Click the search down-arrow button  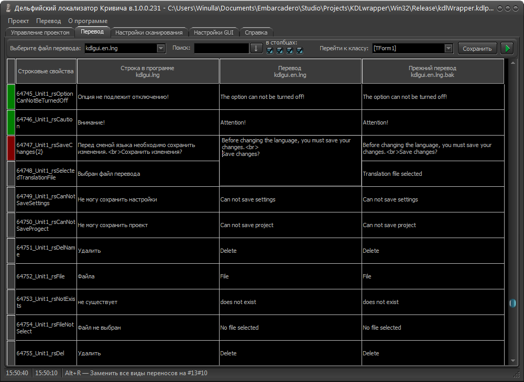pyautogui.click(x=256, y=48)
